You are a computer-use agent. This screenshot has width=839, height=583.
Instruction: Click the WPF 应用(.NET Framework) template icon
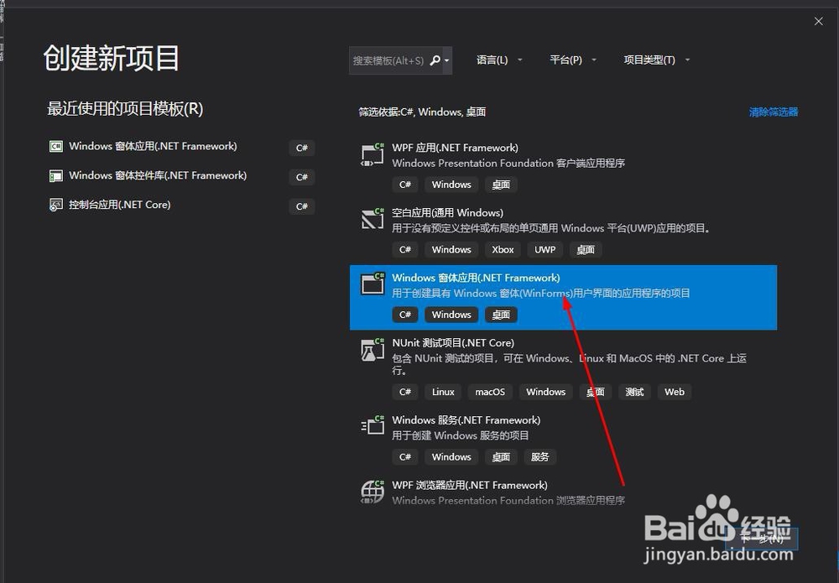coord(371,154)
